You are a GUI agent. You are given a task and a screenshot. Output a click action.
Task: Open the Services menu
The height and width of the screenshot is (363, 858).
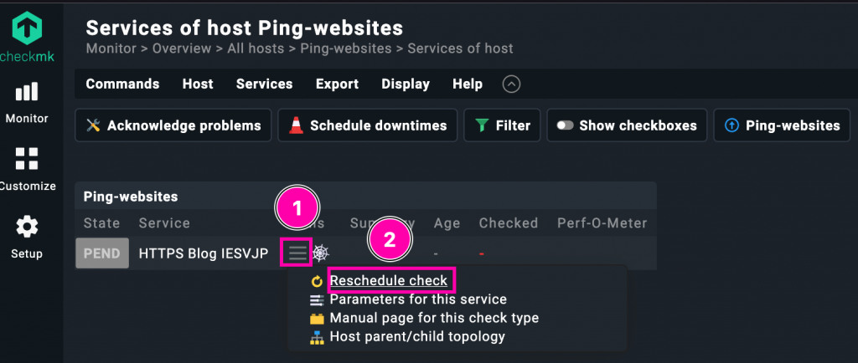point(264,84)
